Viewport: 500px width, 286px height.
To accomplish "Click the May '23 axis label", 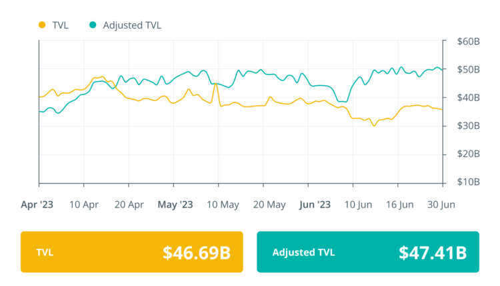I will 175,205.
